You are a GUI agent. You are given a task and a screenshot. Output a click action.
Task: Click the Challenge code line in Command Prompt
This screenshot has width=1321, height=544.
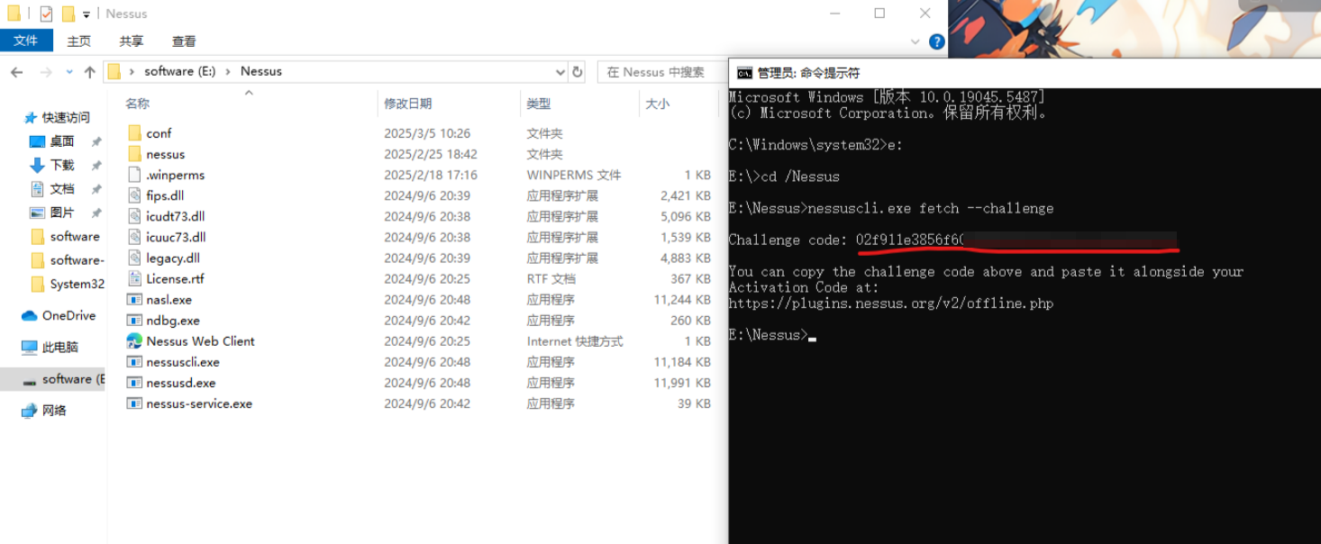point(952,240)
